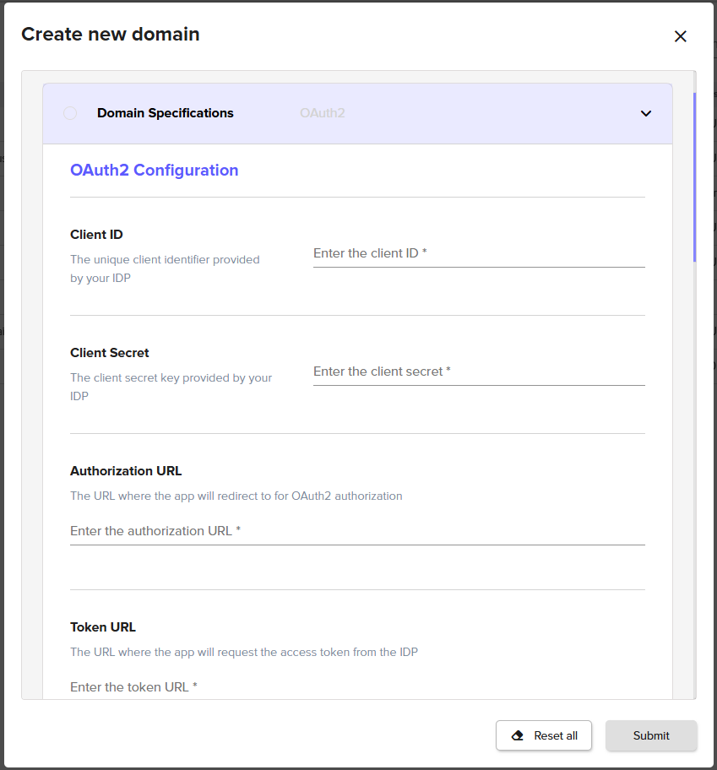Click the Enter the token URL field

click(356, 687)
